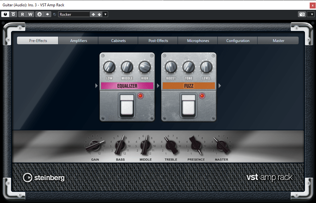This screenshot has height=203, width=316.
Task: Switch to the Amplifiers tab
Action: 78,40
